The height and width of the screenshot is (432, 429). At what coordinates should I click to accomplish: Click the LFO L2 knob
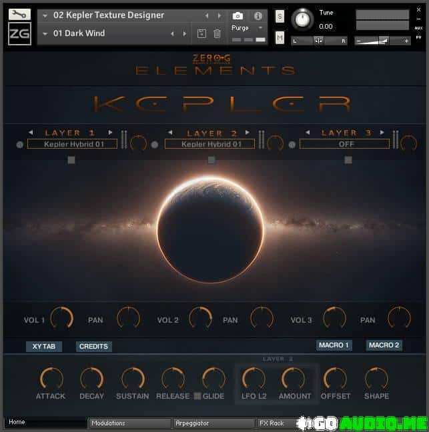click(x=254, y=379)
